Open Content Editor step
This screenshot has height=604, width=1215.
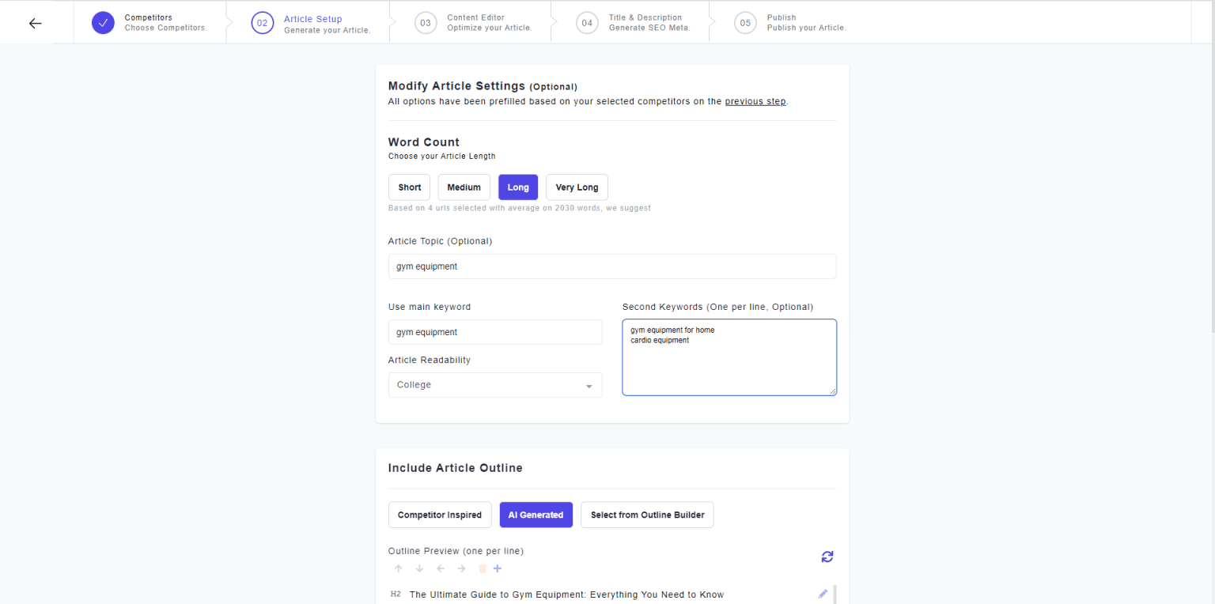[471, 23]
